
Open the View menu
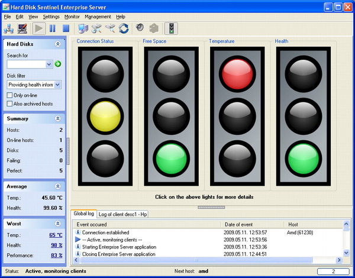point(33,17)
